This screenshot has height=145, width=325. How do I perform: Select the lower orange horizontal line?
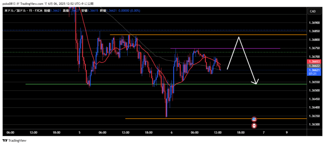coord(190,119)
